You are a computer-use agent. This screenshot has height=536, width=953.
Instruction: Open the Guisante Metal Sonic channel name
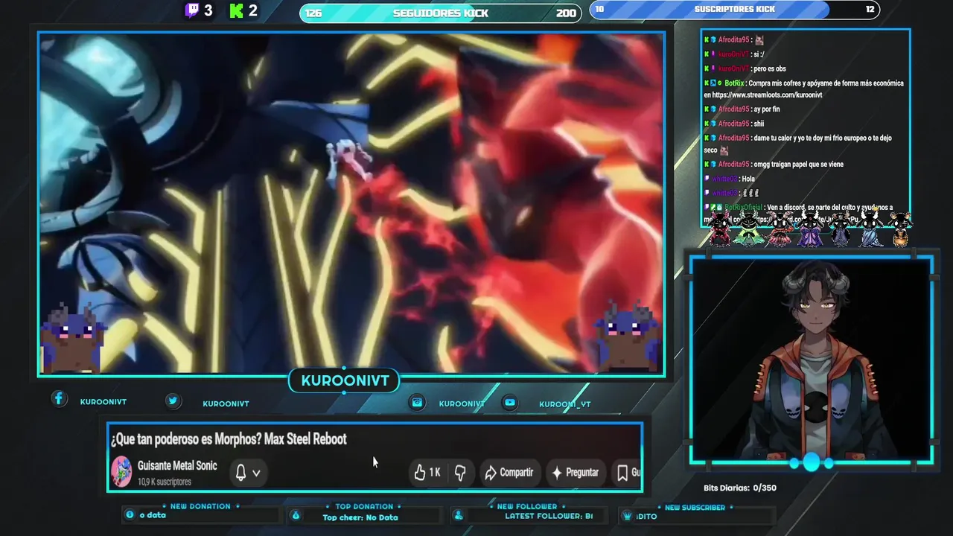177,466
